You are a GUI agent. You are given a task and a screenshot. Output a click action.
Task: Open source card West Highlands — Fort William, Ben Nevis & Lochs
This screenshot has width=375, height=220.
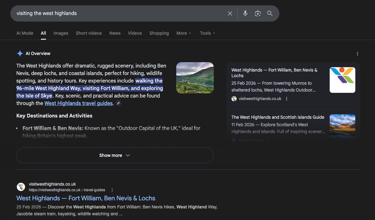pos(274,73)
